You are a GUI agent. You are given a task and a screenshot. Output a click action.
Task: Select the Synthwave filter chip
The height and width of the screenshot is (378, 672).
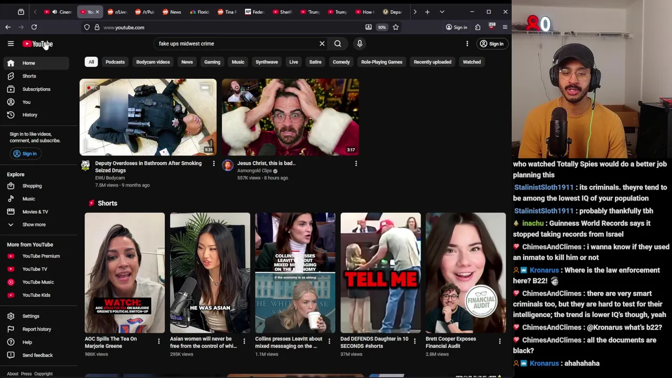[x=267, y=62]
